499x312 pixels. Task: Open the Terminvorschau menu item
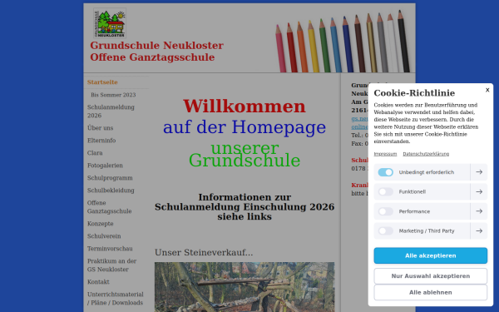coord(110,249)
